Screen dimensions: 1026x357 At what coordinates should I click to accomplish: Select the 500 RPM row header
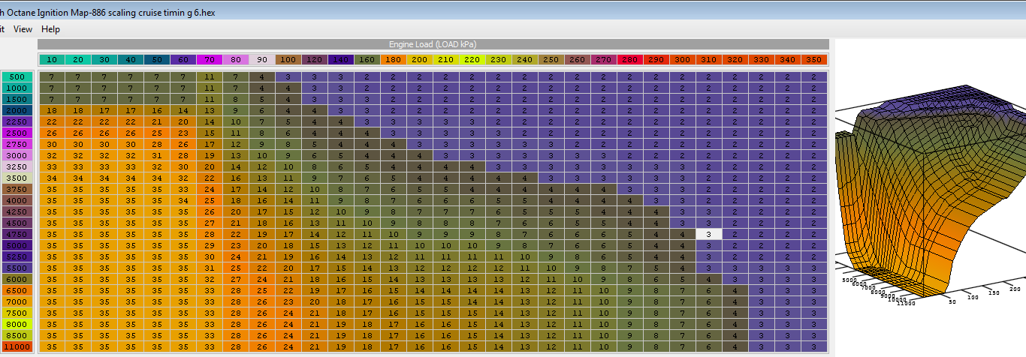point(17,76)
